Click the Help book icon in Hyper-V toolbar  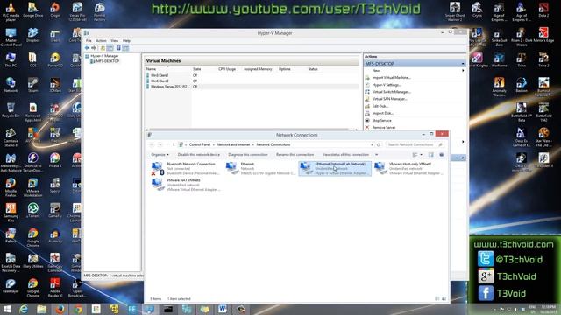(118, 48)
